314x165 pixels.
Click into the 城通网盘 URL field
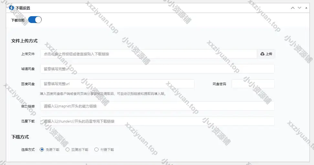pos(157,69)
